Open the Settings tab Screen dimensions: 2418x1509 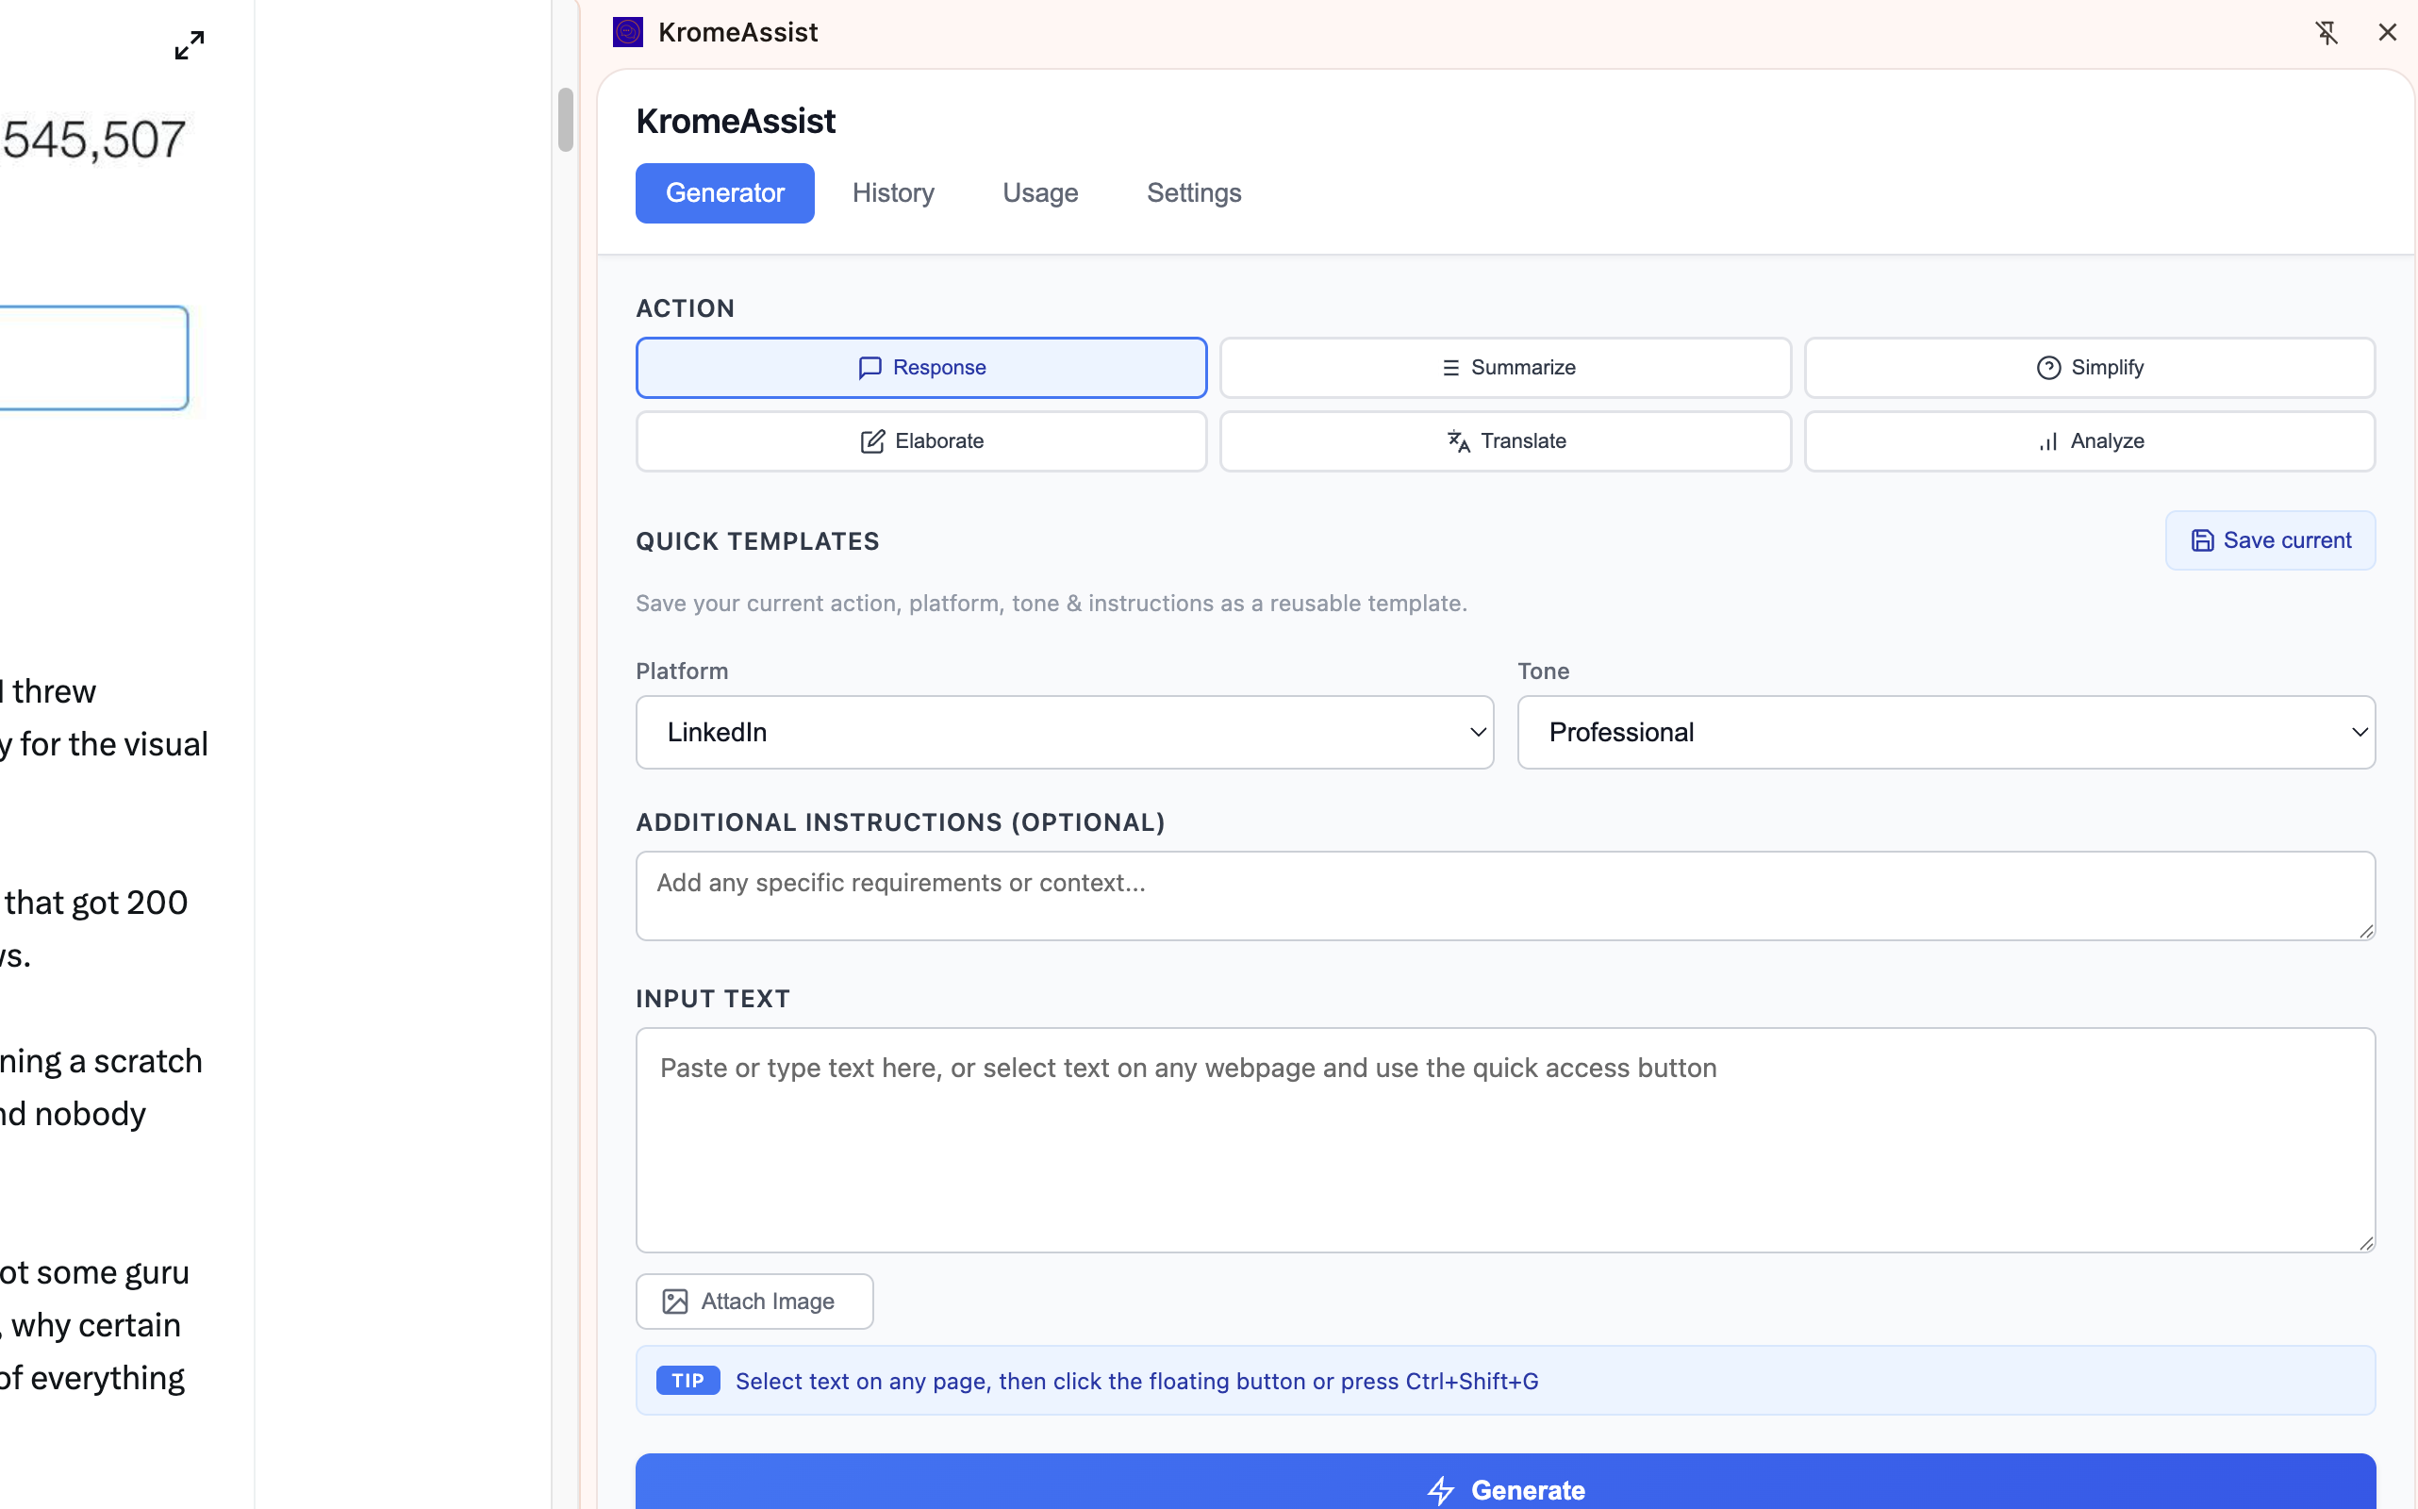(1194, 192)
